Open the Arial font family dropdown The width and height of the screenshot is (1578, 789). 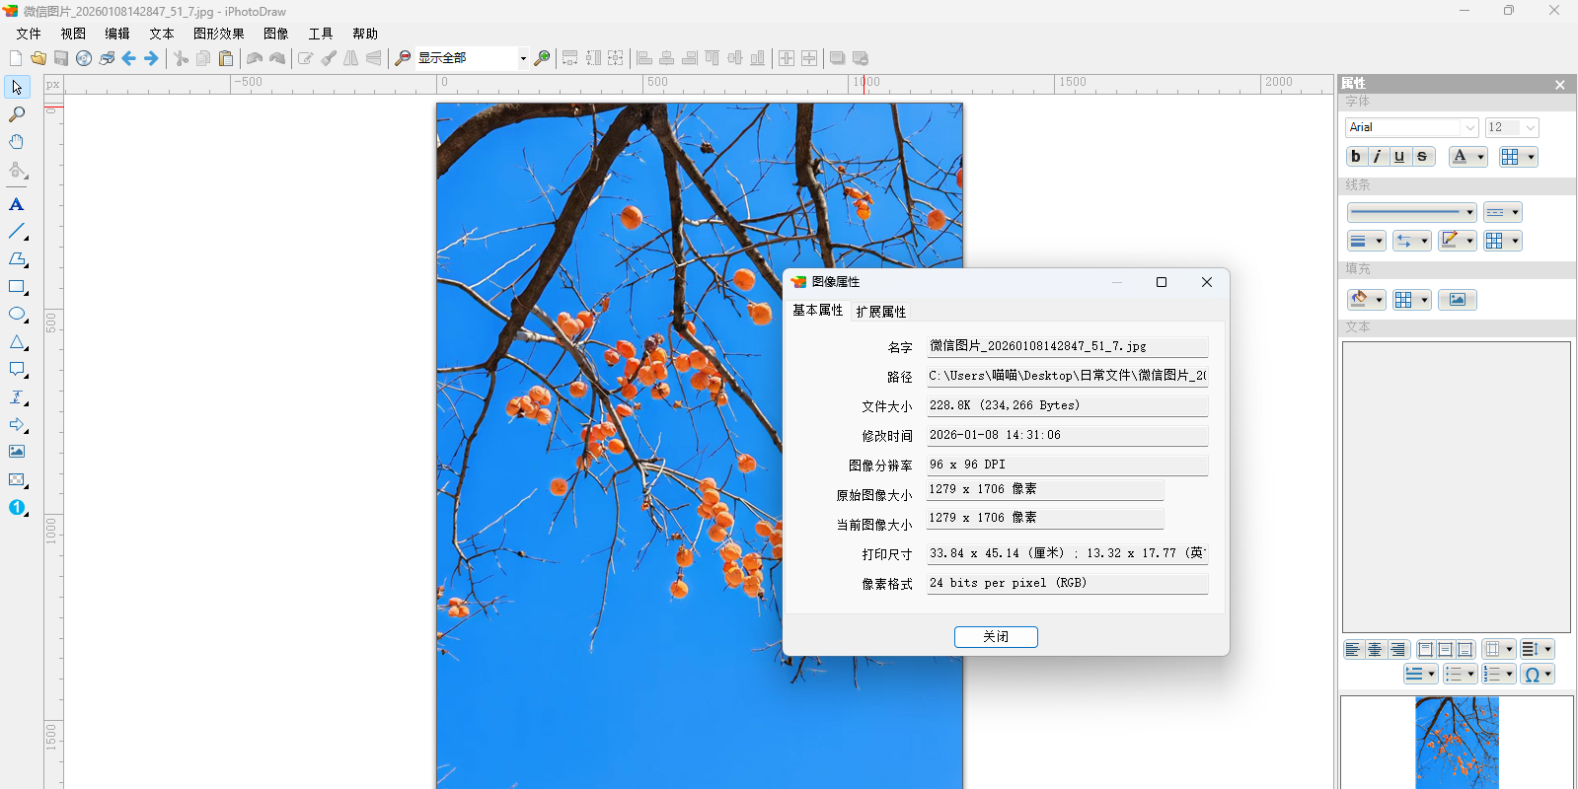pos(1469,127)
